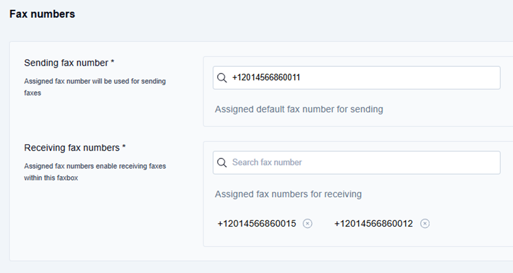Click the Fax numbers section heading
The image size is (513, 273).
click(x=42, y=14)
